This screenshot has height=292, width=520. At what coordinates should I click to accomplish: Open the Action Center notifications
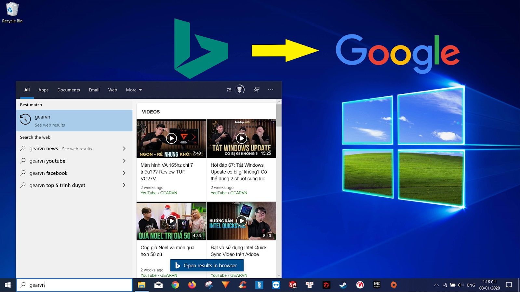point(509,285)
